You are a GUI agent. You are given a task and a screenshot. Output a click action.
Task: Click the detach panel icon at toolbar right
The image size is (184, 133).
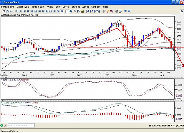tap(182, 11)
